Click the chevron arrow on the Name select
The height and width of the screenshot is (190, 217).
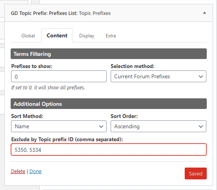[x=101, y=126]
